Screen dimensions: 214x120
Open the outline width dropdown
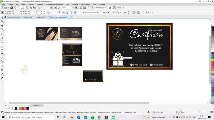coord(83,13)
